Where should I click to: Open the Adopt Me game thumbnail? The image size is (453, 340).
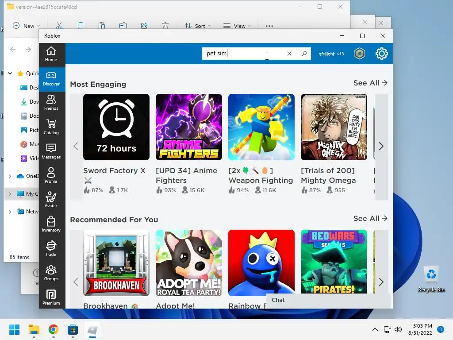click(x=189, y=263)
